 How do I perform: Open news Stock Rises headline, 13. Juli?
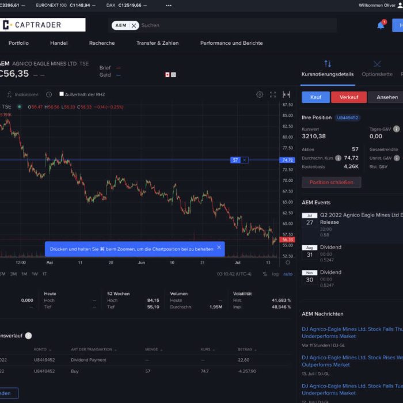(x=352, y=361)
